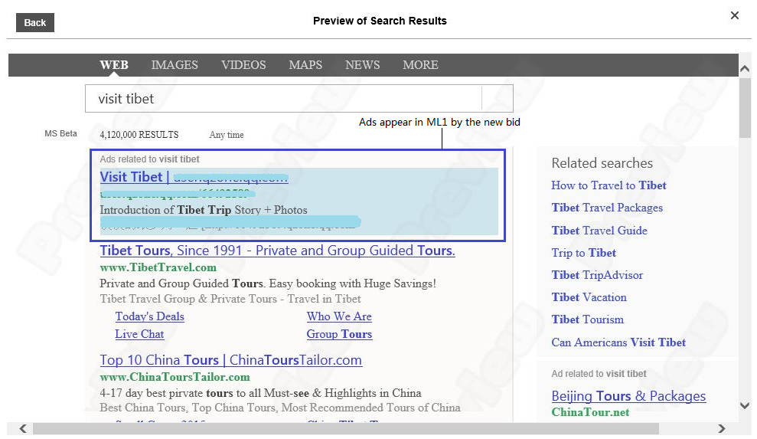Open the 'Any time' filter
The width and height of the screenshot is (757, 439).
[x=227, y=135]
